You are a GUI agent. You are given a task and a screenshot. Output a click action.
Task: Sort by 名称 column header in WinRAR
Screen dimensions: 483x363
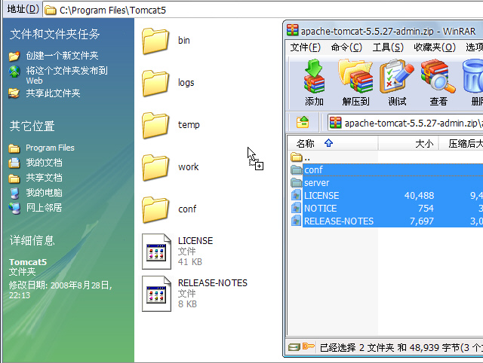pos(333,143)
